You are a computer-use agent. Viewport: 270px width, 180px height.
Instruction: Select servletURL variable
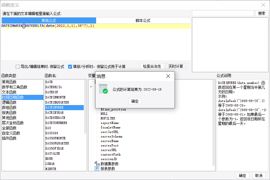point(110,132)
